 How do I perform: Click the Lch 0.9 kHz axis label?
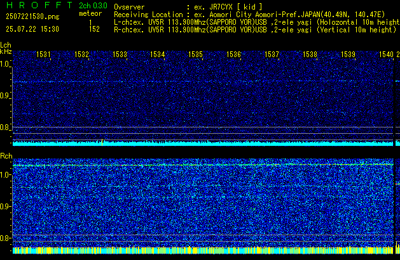click(x=5, y=96)
